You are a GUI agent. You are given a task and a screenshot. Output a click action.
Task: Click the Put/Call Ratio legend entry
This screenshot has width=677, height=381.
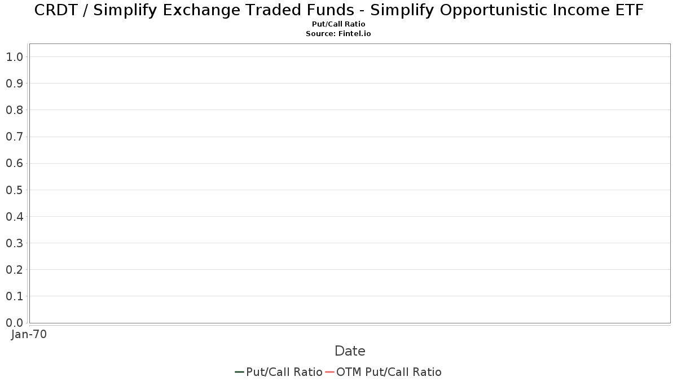pyautogui.click(x=279, y=372)
